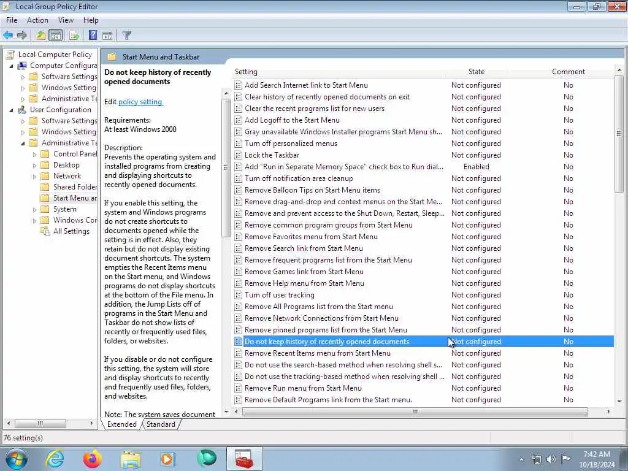
Task: Click the red toolbox taskbar icon
Action: tap(244, 459)
